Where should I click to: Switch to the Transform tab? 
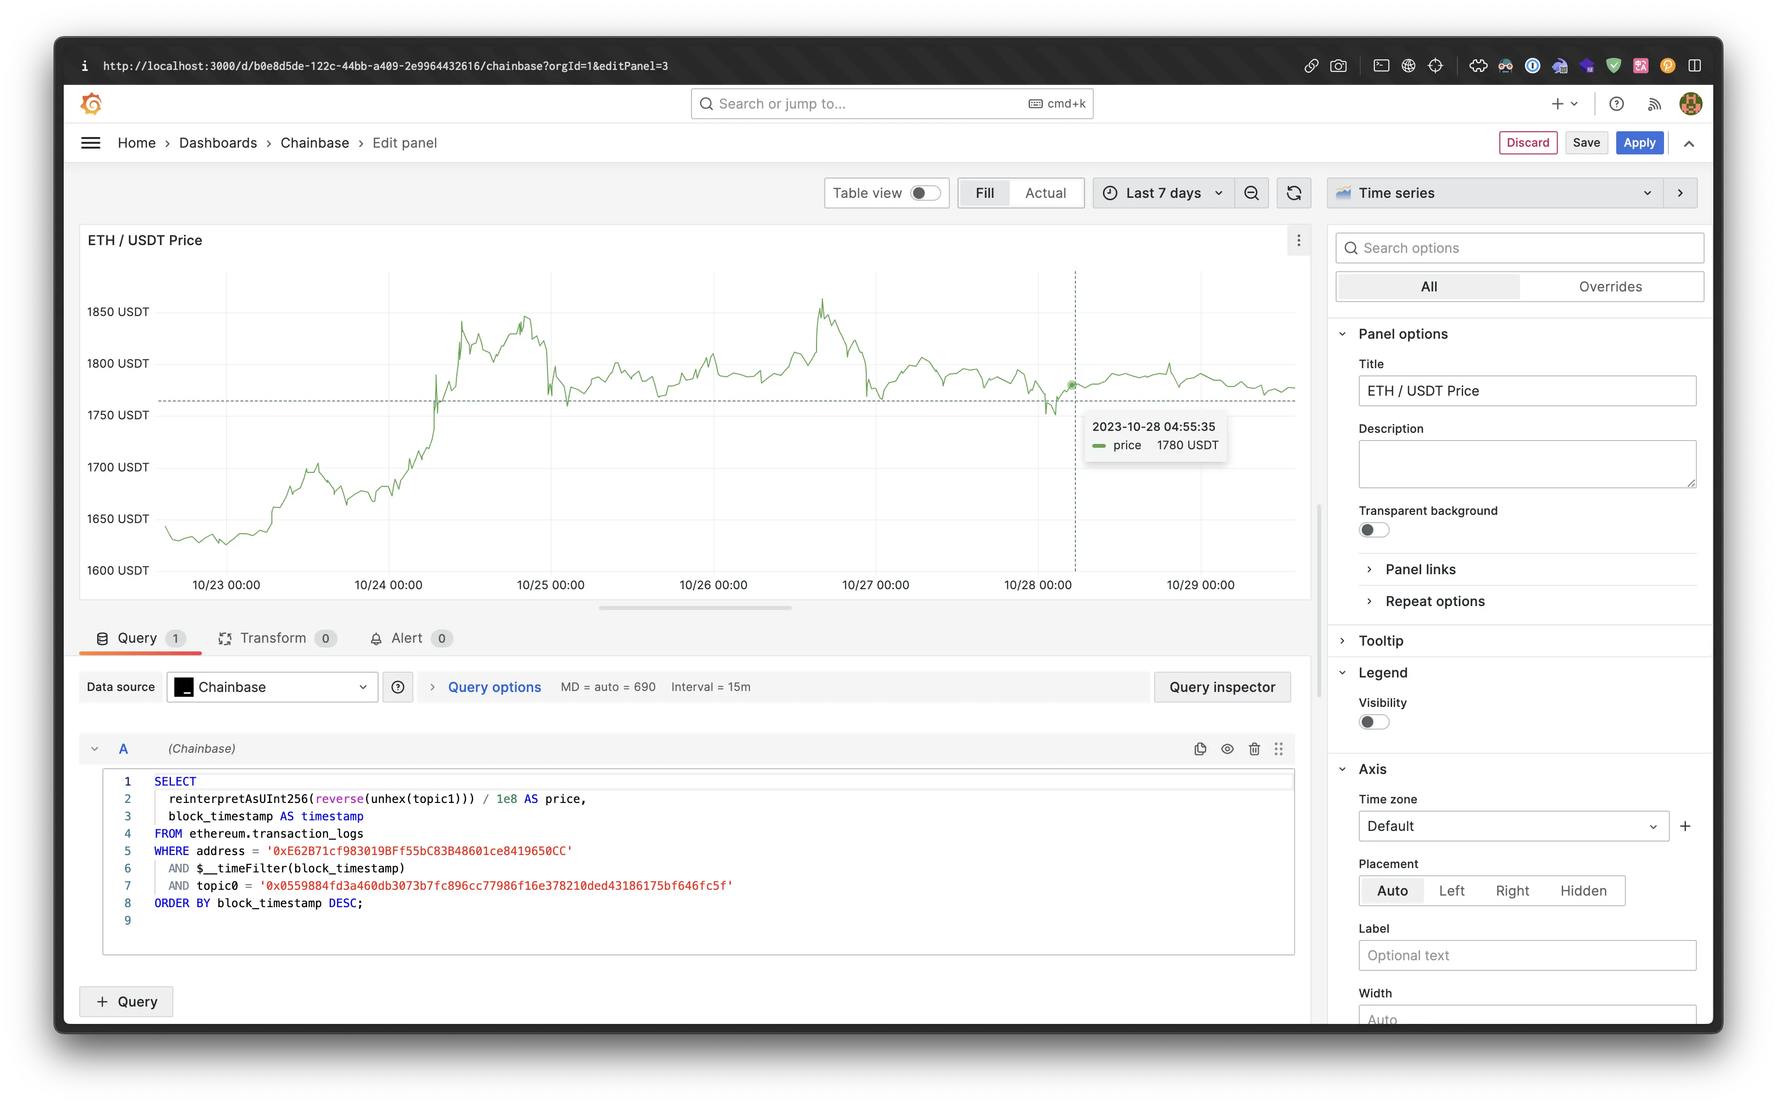click(x=273, y=638)
